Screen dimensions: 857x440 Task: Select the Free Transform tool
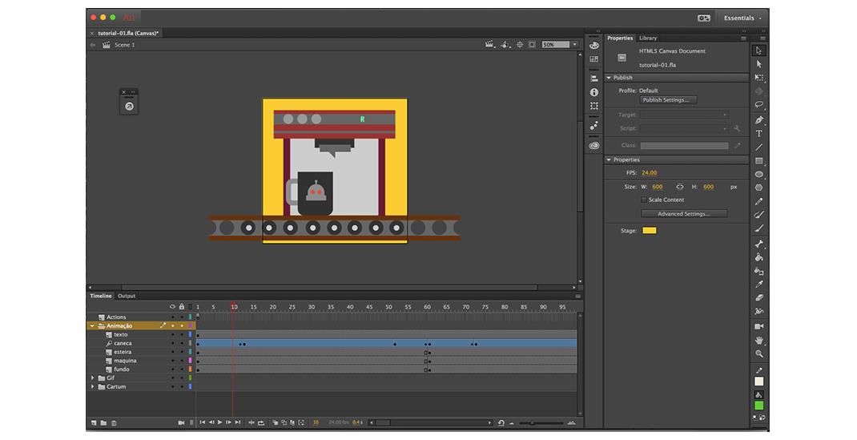click(758, 78)
